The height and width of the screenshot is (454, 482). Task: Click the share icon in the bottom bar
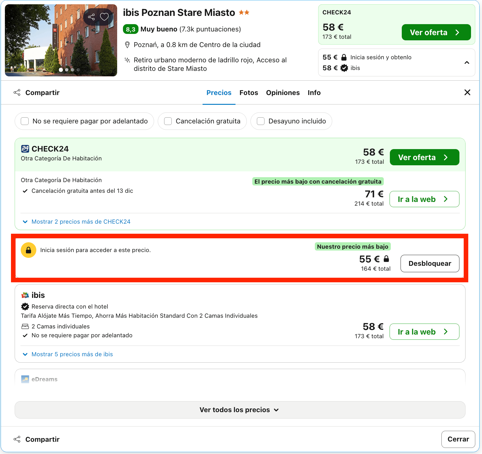17,439
